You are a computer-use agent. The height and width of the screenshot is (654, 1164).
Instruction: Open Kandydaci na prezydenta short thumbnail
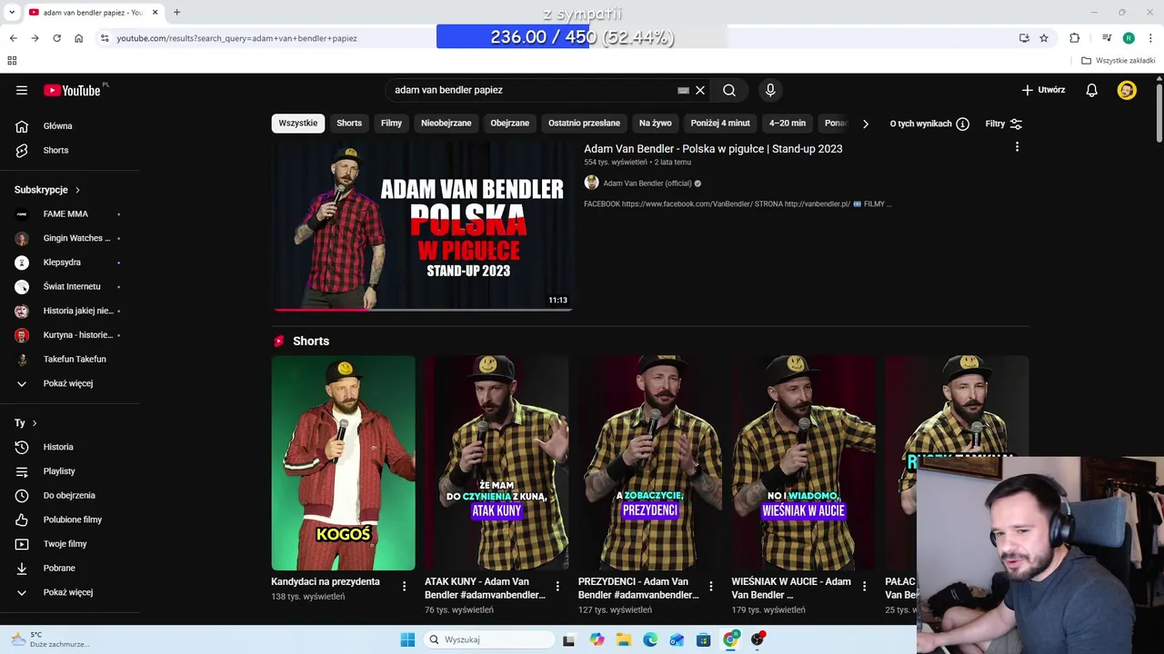[x=343, y=463]
